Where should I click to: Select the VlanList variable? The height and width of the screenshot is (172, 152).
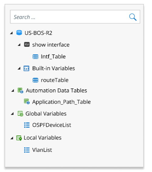pos(42,150)
